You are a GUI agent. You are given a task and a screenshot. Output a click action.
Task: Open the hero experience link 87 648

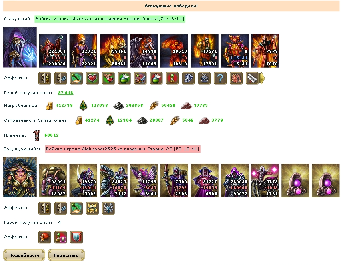click(66, 93)
